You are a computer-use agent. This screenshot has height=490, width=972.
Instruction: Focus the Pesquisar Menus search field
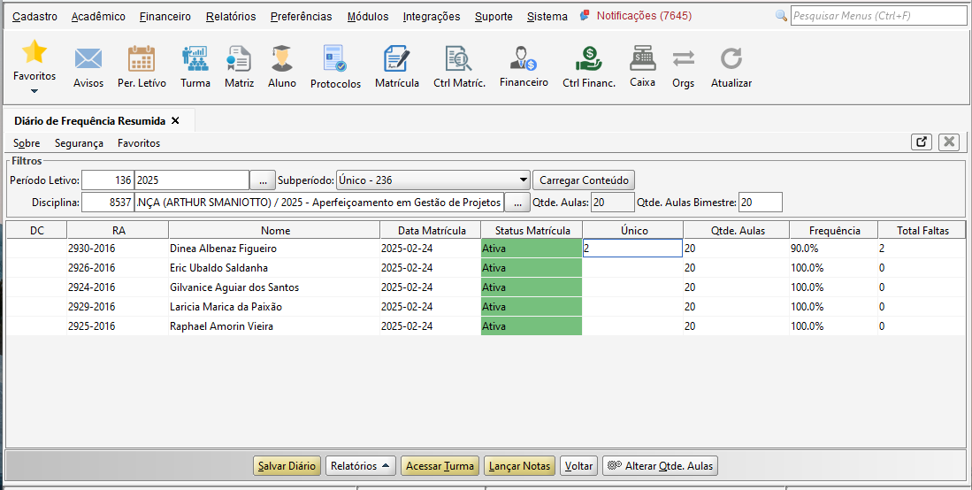(878, 16)
